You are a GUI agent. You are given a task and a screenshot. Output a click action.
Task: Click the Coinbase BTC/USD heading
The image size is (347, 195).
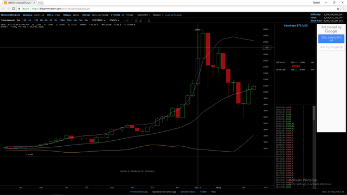[295, 25]
